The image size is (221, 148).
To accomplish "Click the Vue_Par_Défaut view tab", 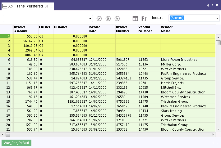I will [16, 143].
